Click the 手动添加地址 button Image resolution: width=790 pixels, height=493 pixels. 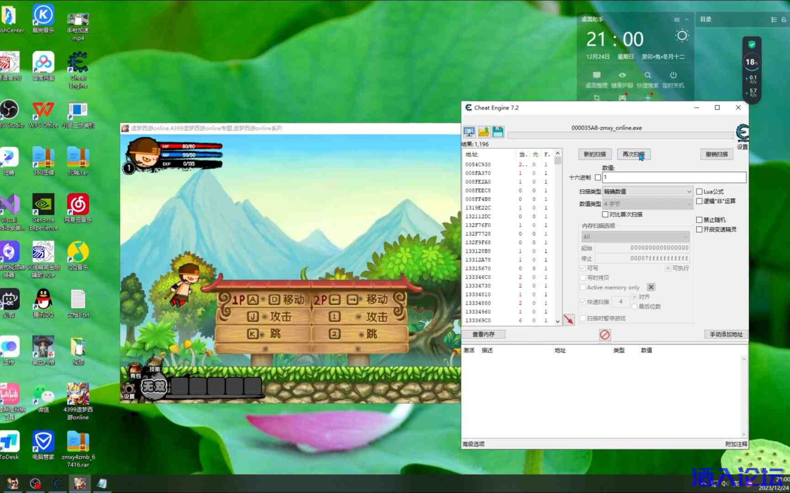(726, 335)
